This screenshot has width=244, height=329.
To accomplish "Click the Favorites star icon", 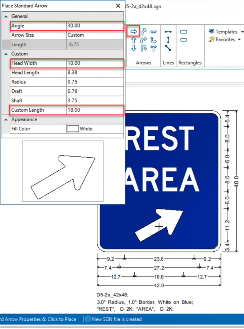I will click(x=211, y=39).
